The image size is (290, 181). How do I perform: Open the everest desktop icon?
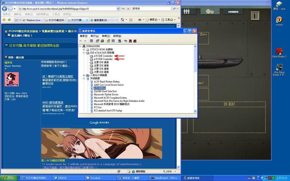279,21
